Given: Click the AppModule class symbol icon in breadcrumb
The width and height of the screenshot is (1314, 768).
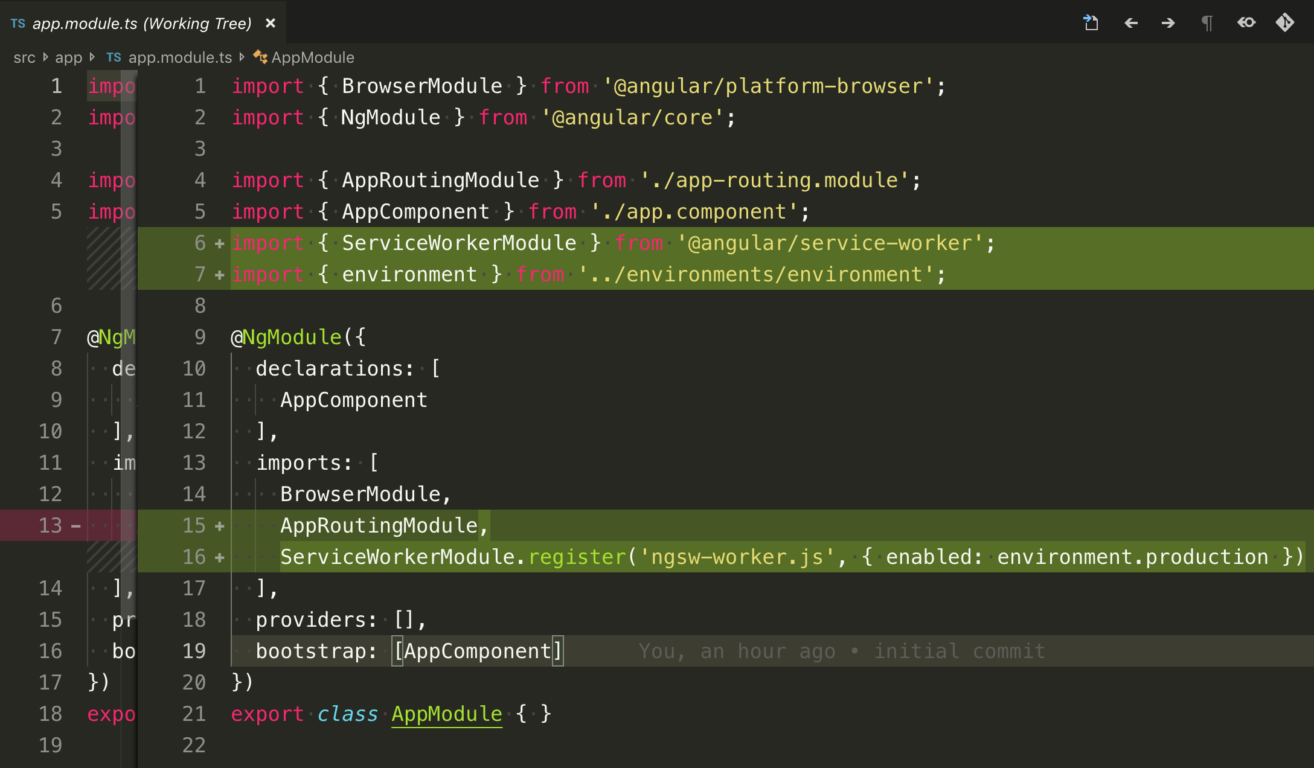Looking at the screenshot, I should [x=260, y=57].
